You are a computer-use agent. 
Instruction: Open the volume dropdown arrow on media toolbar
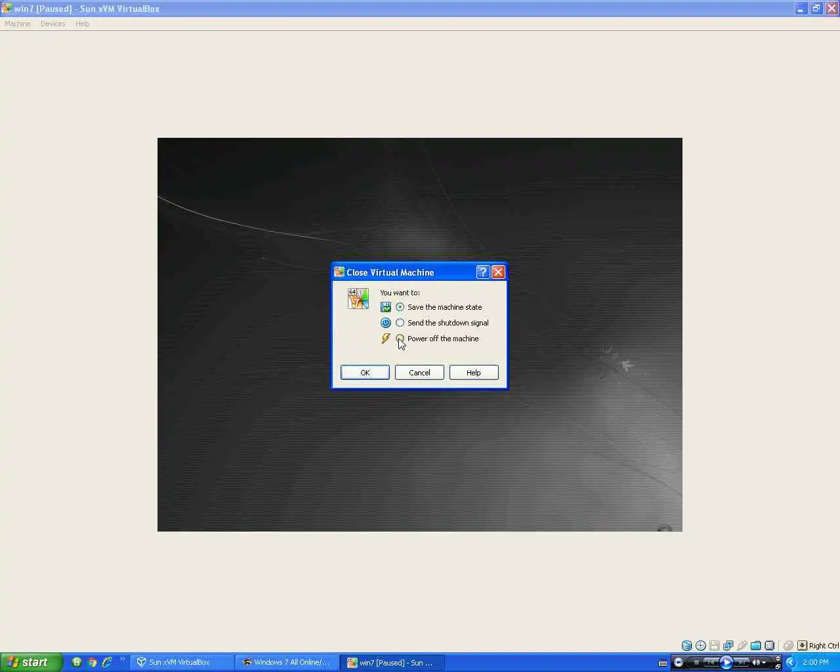pos(764,663)
